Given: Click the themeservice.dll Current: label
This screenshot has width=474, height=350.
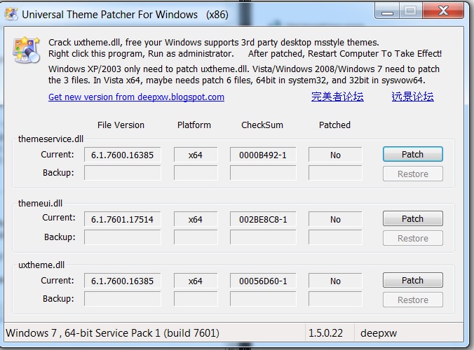Looking at the screenshot, I should click(57, 154).
